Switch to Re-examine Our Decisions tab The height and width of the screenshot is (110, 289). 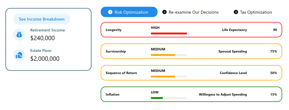pos(191,12)
